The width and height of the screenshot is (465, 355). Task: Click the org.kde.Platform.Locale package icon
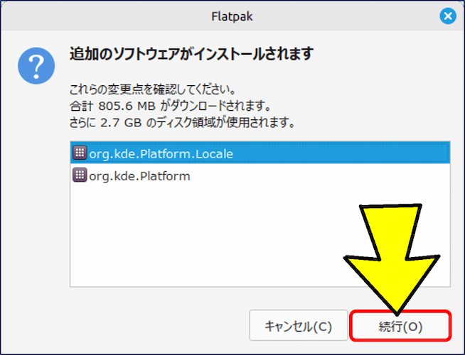tap(80, 153)
